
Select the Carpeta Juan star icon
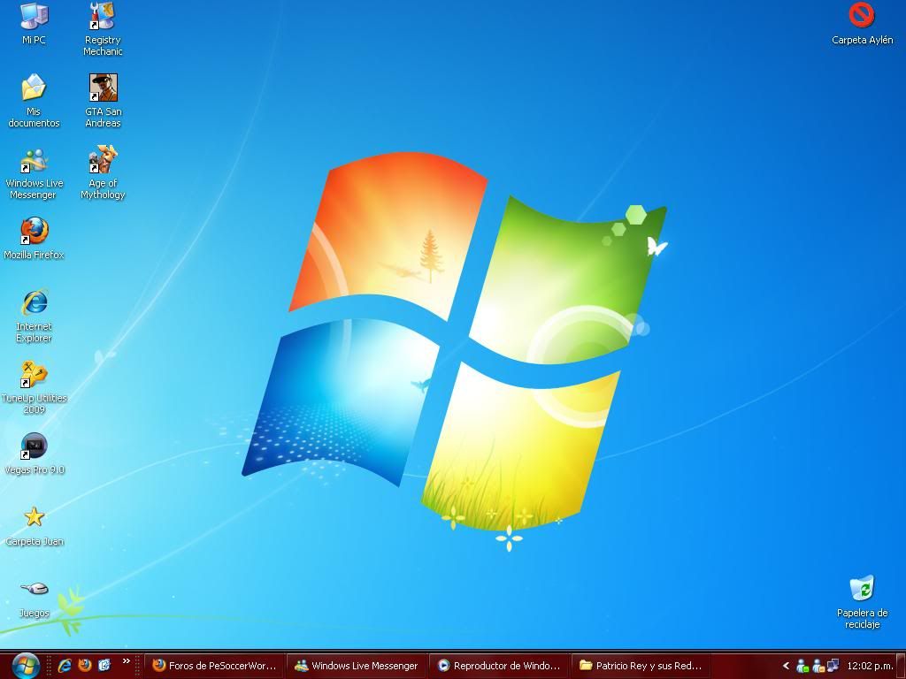point(34,525)
